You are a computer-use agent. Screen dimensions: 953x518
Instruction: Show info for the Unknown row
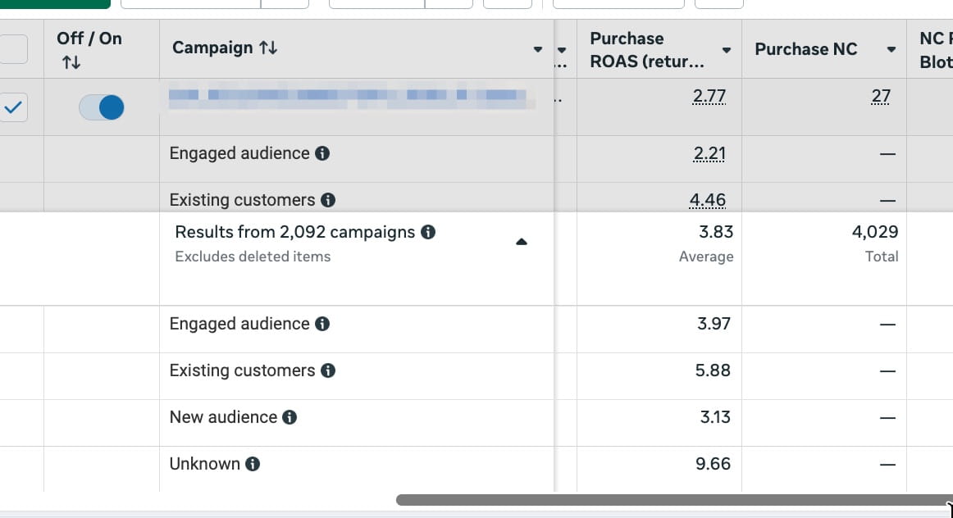coord(253,464)
